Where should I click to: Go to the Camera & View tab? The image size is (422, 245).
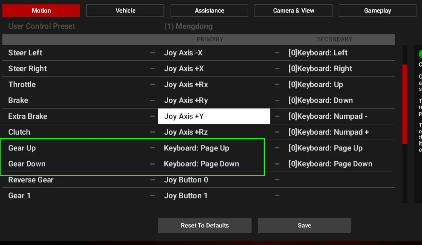click(294, 11)
